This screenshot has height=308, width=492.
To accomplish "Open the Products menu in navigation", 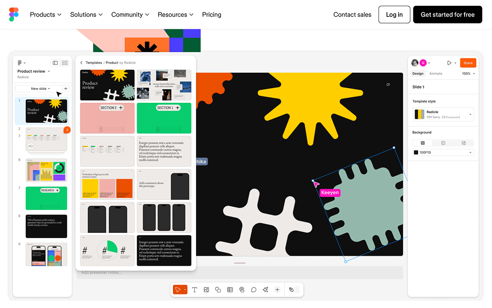I will point(46,14).
